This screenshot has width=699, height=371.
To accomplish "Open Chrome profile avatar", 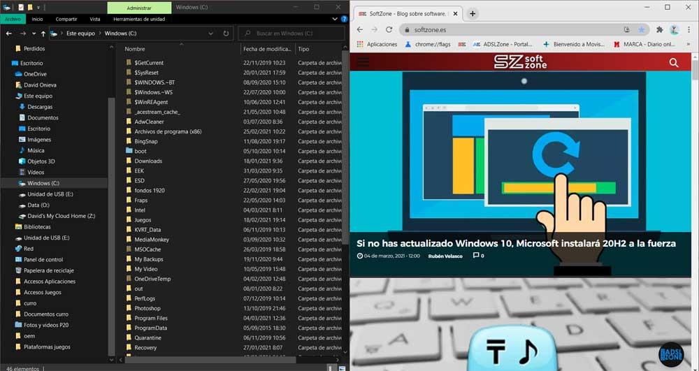I will [x=674, y=30].
